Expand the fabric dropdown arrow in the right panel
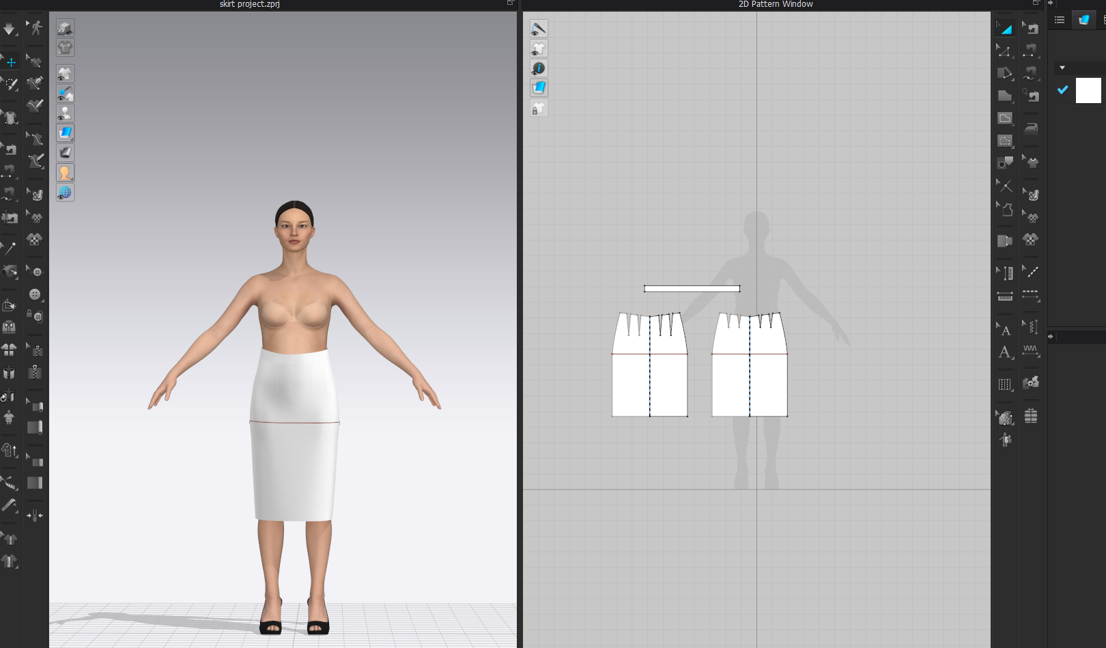Viewport: 1106px width, 648px height. (x=1062, y=68)
